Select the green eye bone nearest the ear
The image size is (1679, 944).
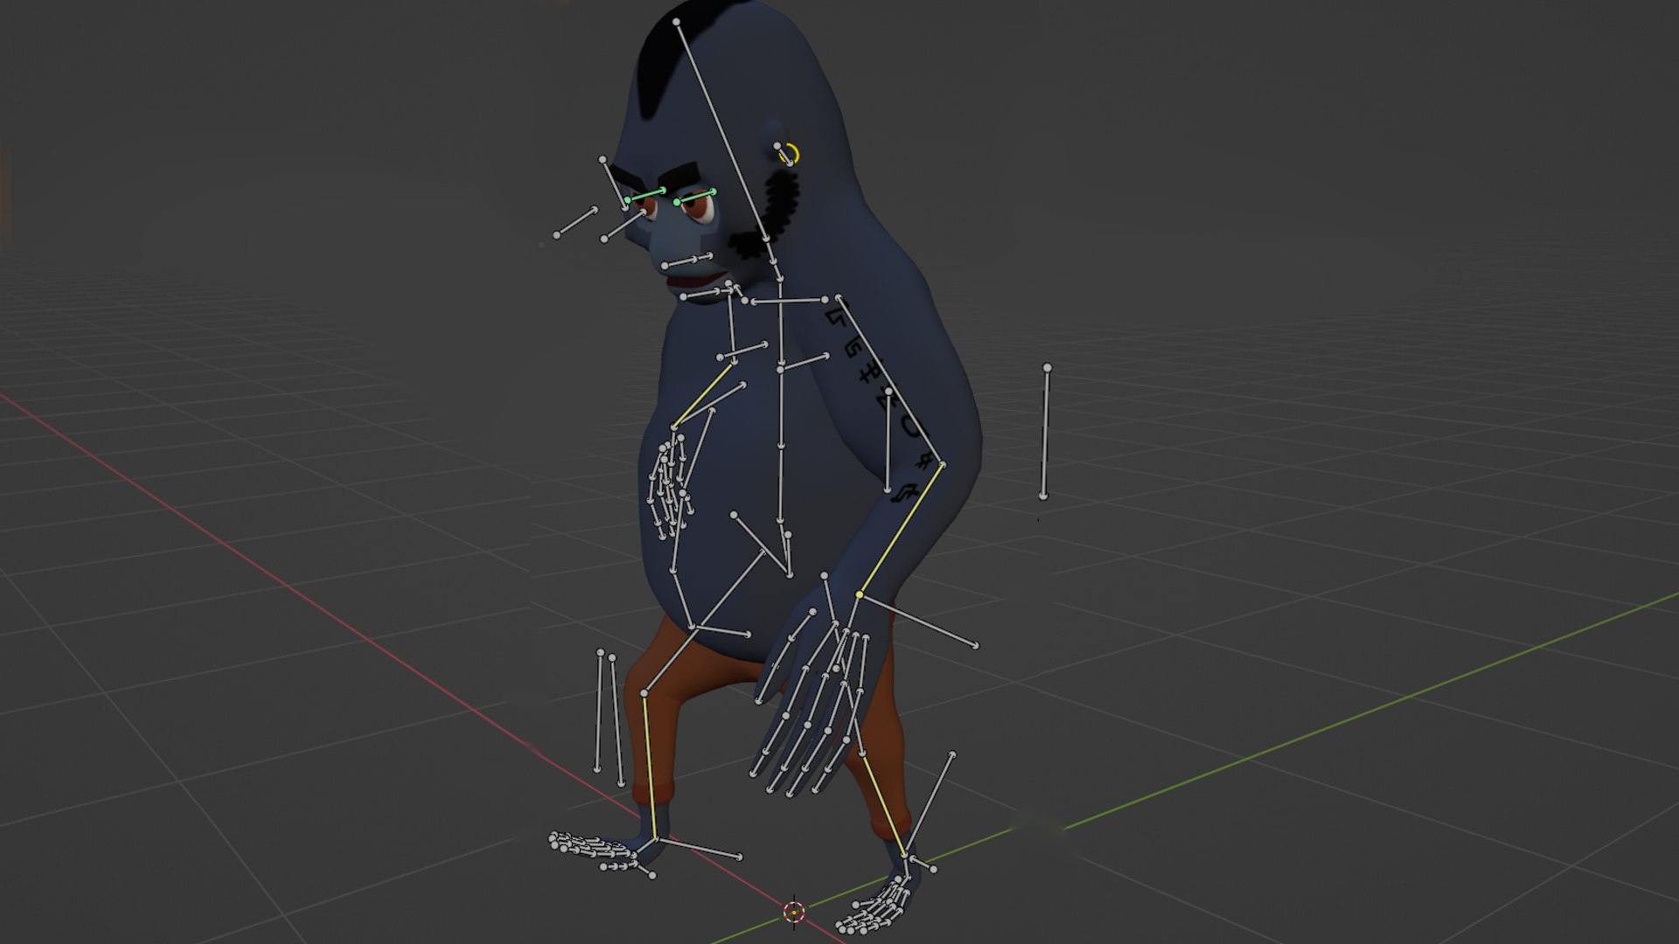[x=695, y=197]
